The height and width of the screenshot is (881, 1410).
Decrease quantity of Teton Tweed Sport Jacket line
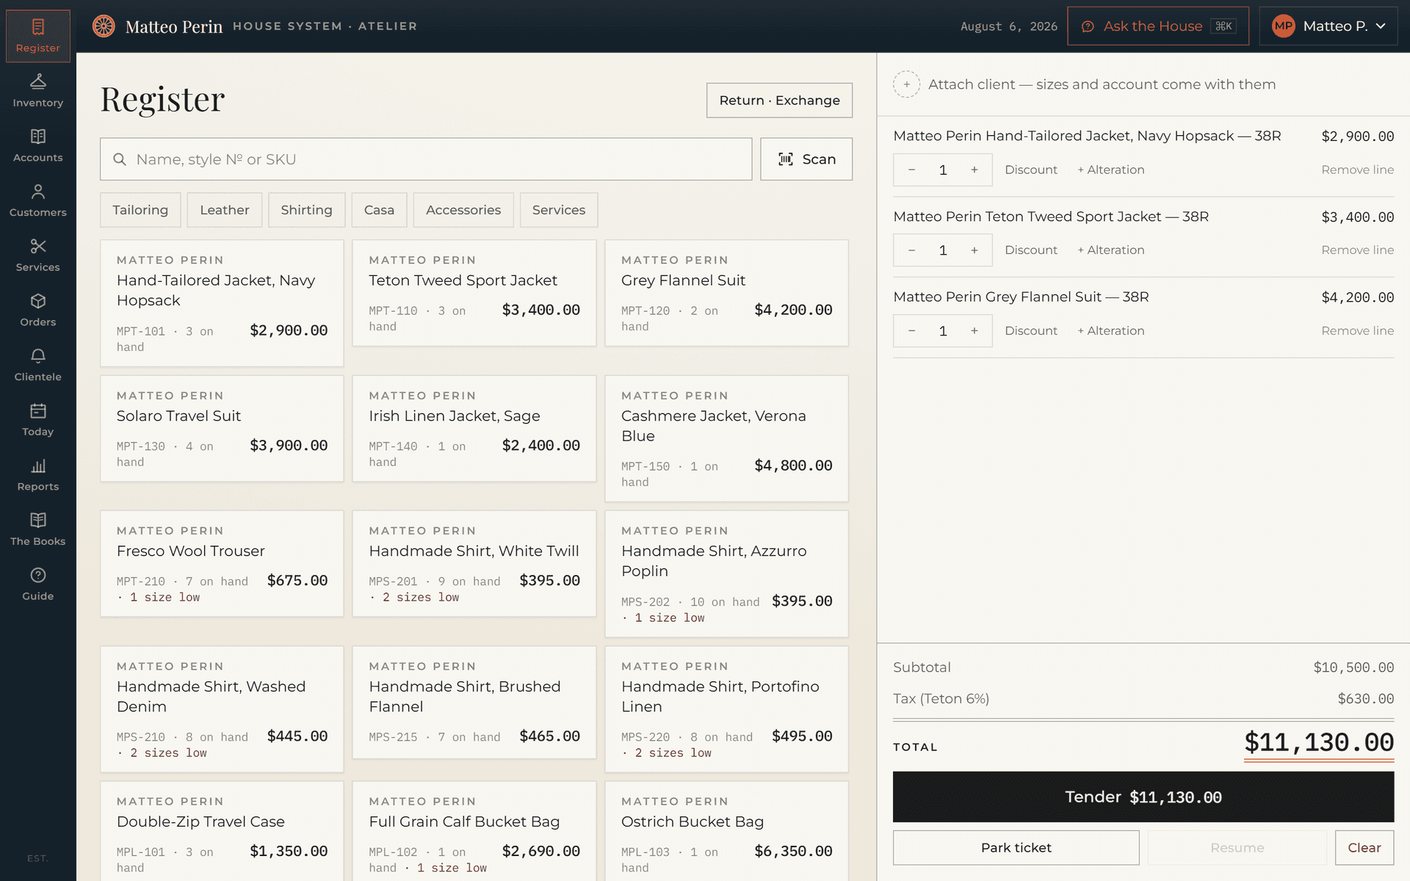click(x=911, y=250)
